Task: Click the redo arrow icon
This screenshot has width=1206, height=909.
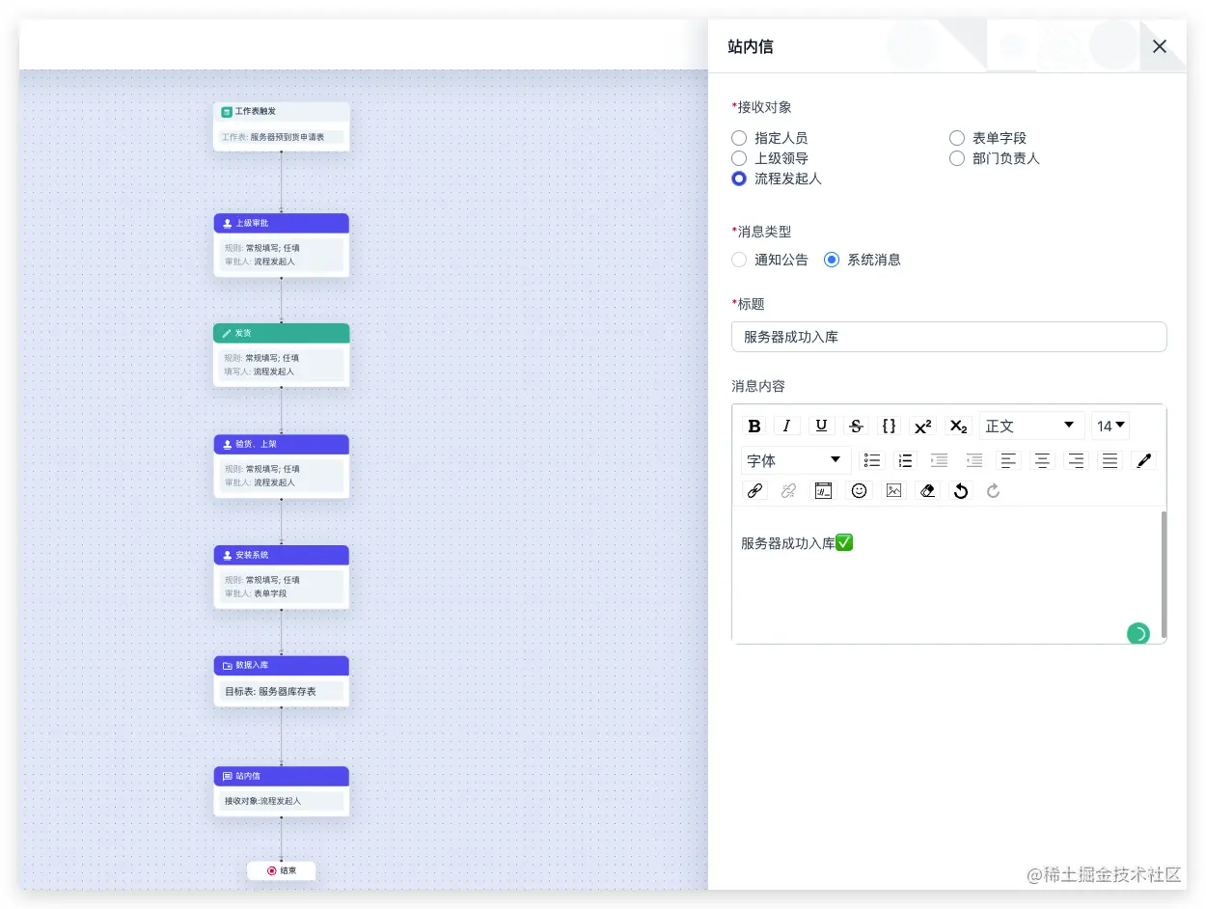Action: tap(993, 490)
